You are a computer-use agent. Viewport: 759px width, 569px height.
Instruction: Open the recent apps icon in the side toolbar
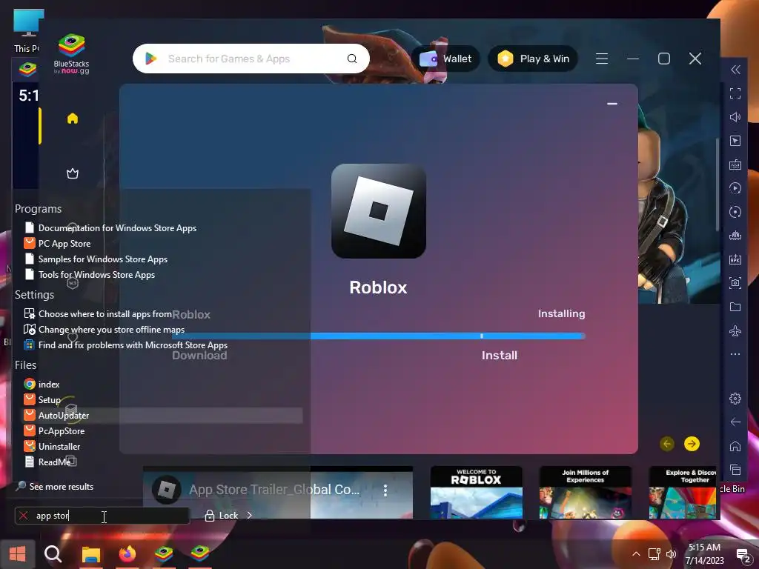tap(735, 469)
